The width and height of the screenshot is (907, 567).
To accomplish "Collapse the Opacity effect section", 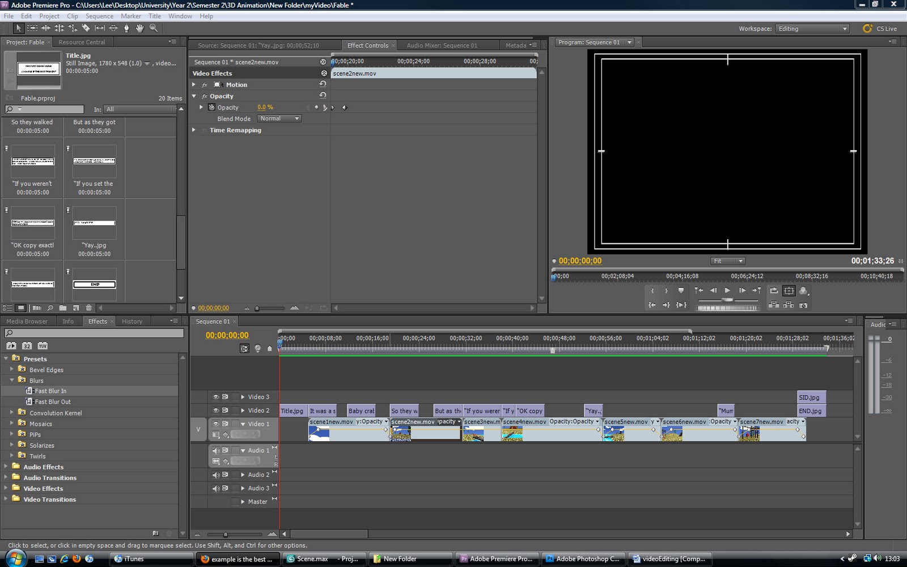I will coord(194,96).
